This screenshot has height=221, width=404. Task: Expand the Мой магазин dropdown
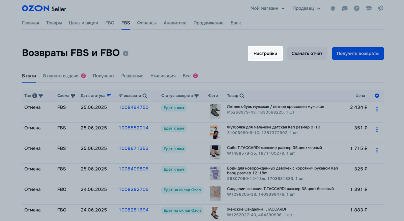tap(267, 8)
